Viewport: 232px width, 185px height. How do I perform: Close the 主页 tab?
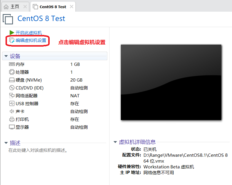[x=25, y=7]
